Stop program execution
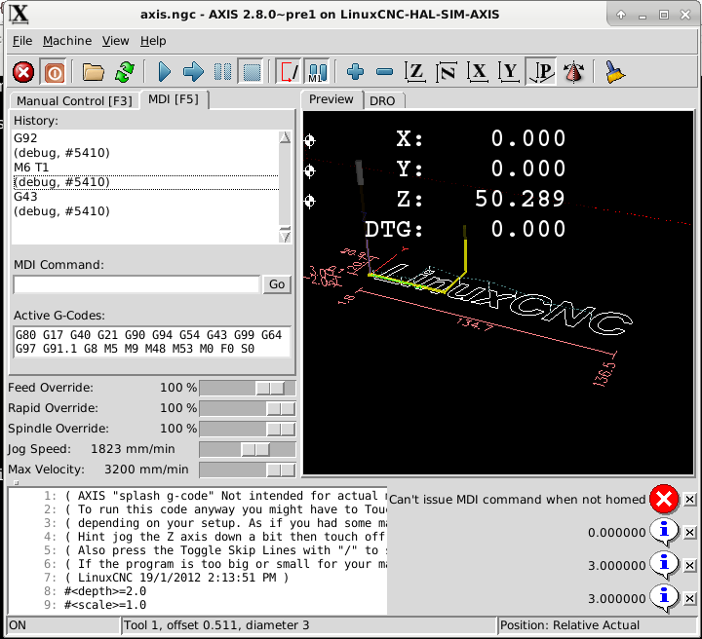The width and height of the screenshot is (702, 639). click(x=252, y=71)
